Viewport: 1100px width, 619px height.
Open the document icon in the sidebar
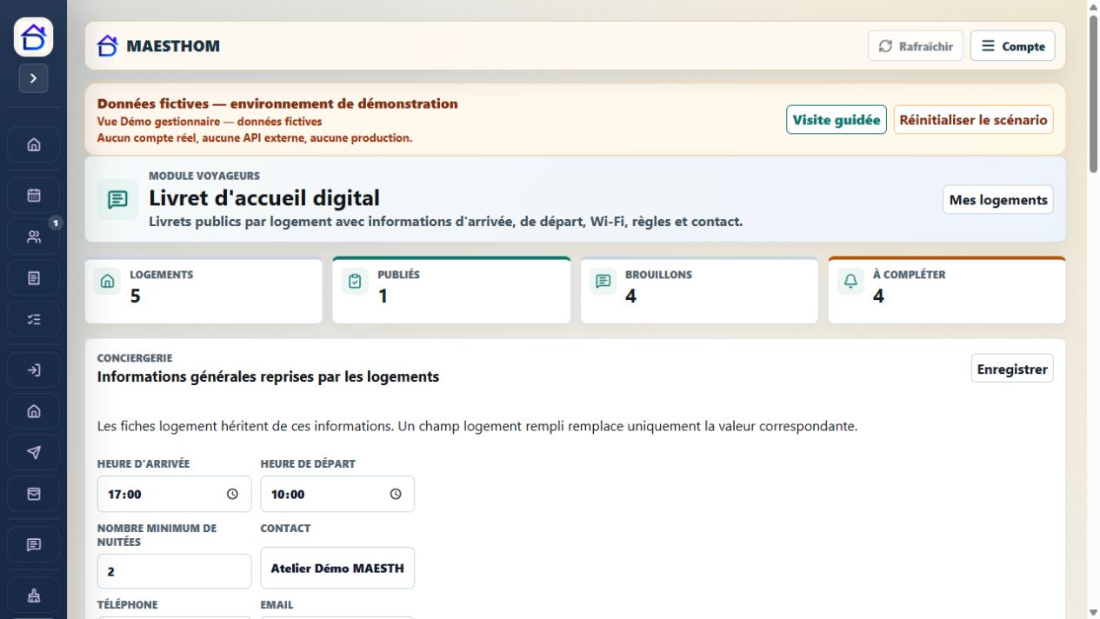click(34, 278)
